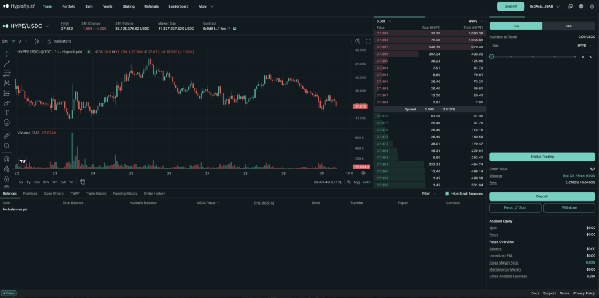The width and height of the screenshot is (599, 298).
Task: Open the go-to-date calendar icon
Action: pos(82,182)
